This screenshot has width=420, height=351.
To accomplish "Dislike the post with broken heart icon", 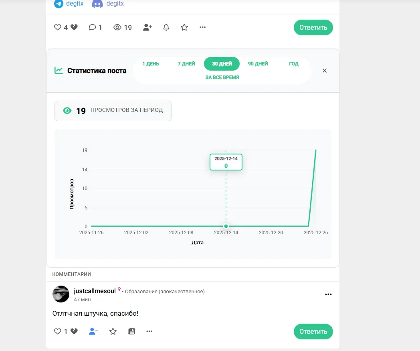I will (x=74, y=27).
